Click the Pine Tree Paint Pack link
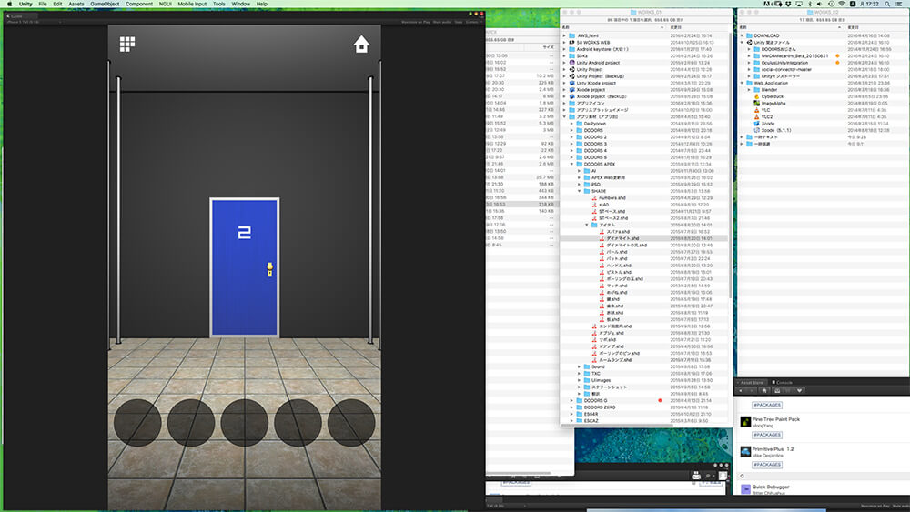 [x=776, y=419]
